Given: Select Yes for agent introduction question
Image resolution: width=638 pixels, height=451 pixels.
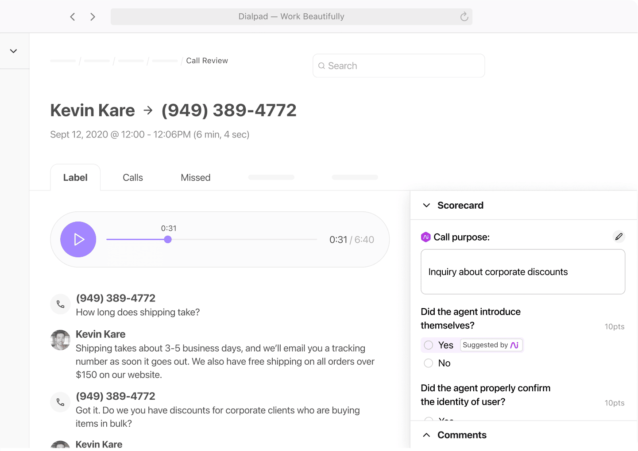Looking at the screenshot, I should click(x=428, y=345).
